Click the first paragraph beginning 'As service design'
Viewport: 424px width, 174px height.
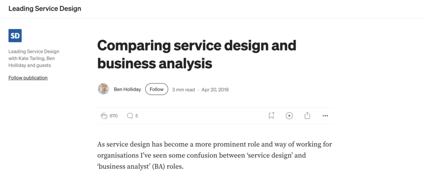(x=214, y=144)
